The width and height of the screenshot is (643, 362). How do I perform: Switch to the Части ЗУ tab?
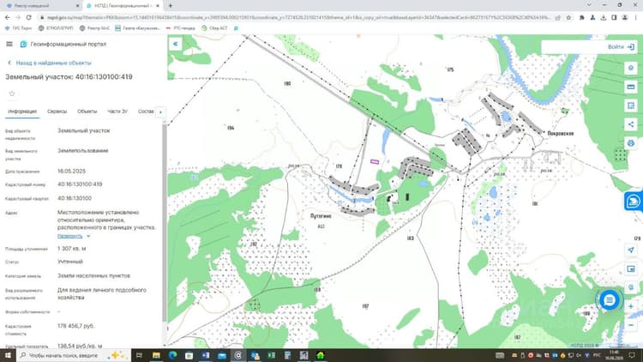click(117, 112)
